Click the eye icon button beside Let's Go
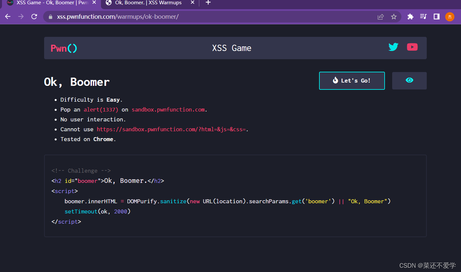 pyautogui.click(x=409, y=81)
